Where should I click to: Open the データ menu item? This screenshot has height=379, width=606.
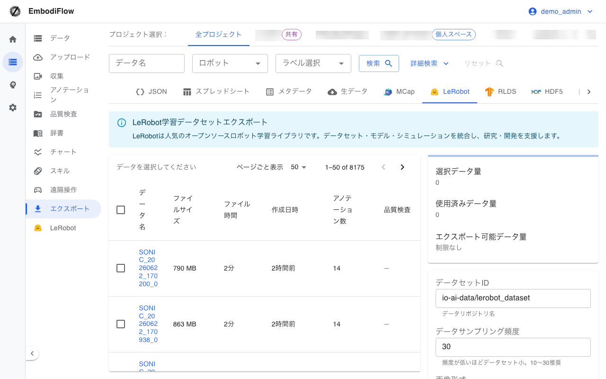(63, 38)
